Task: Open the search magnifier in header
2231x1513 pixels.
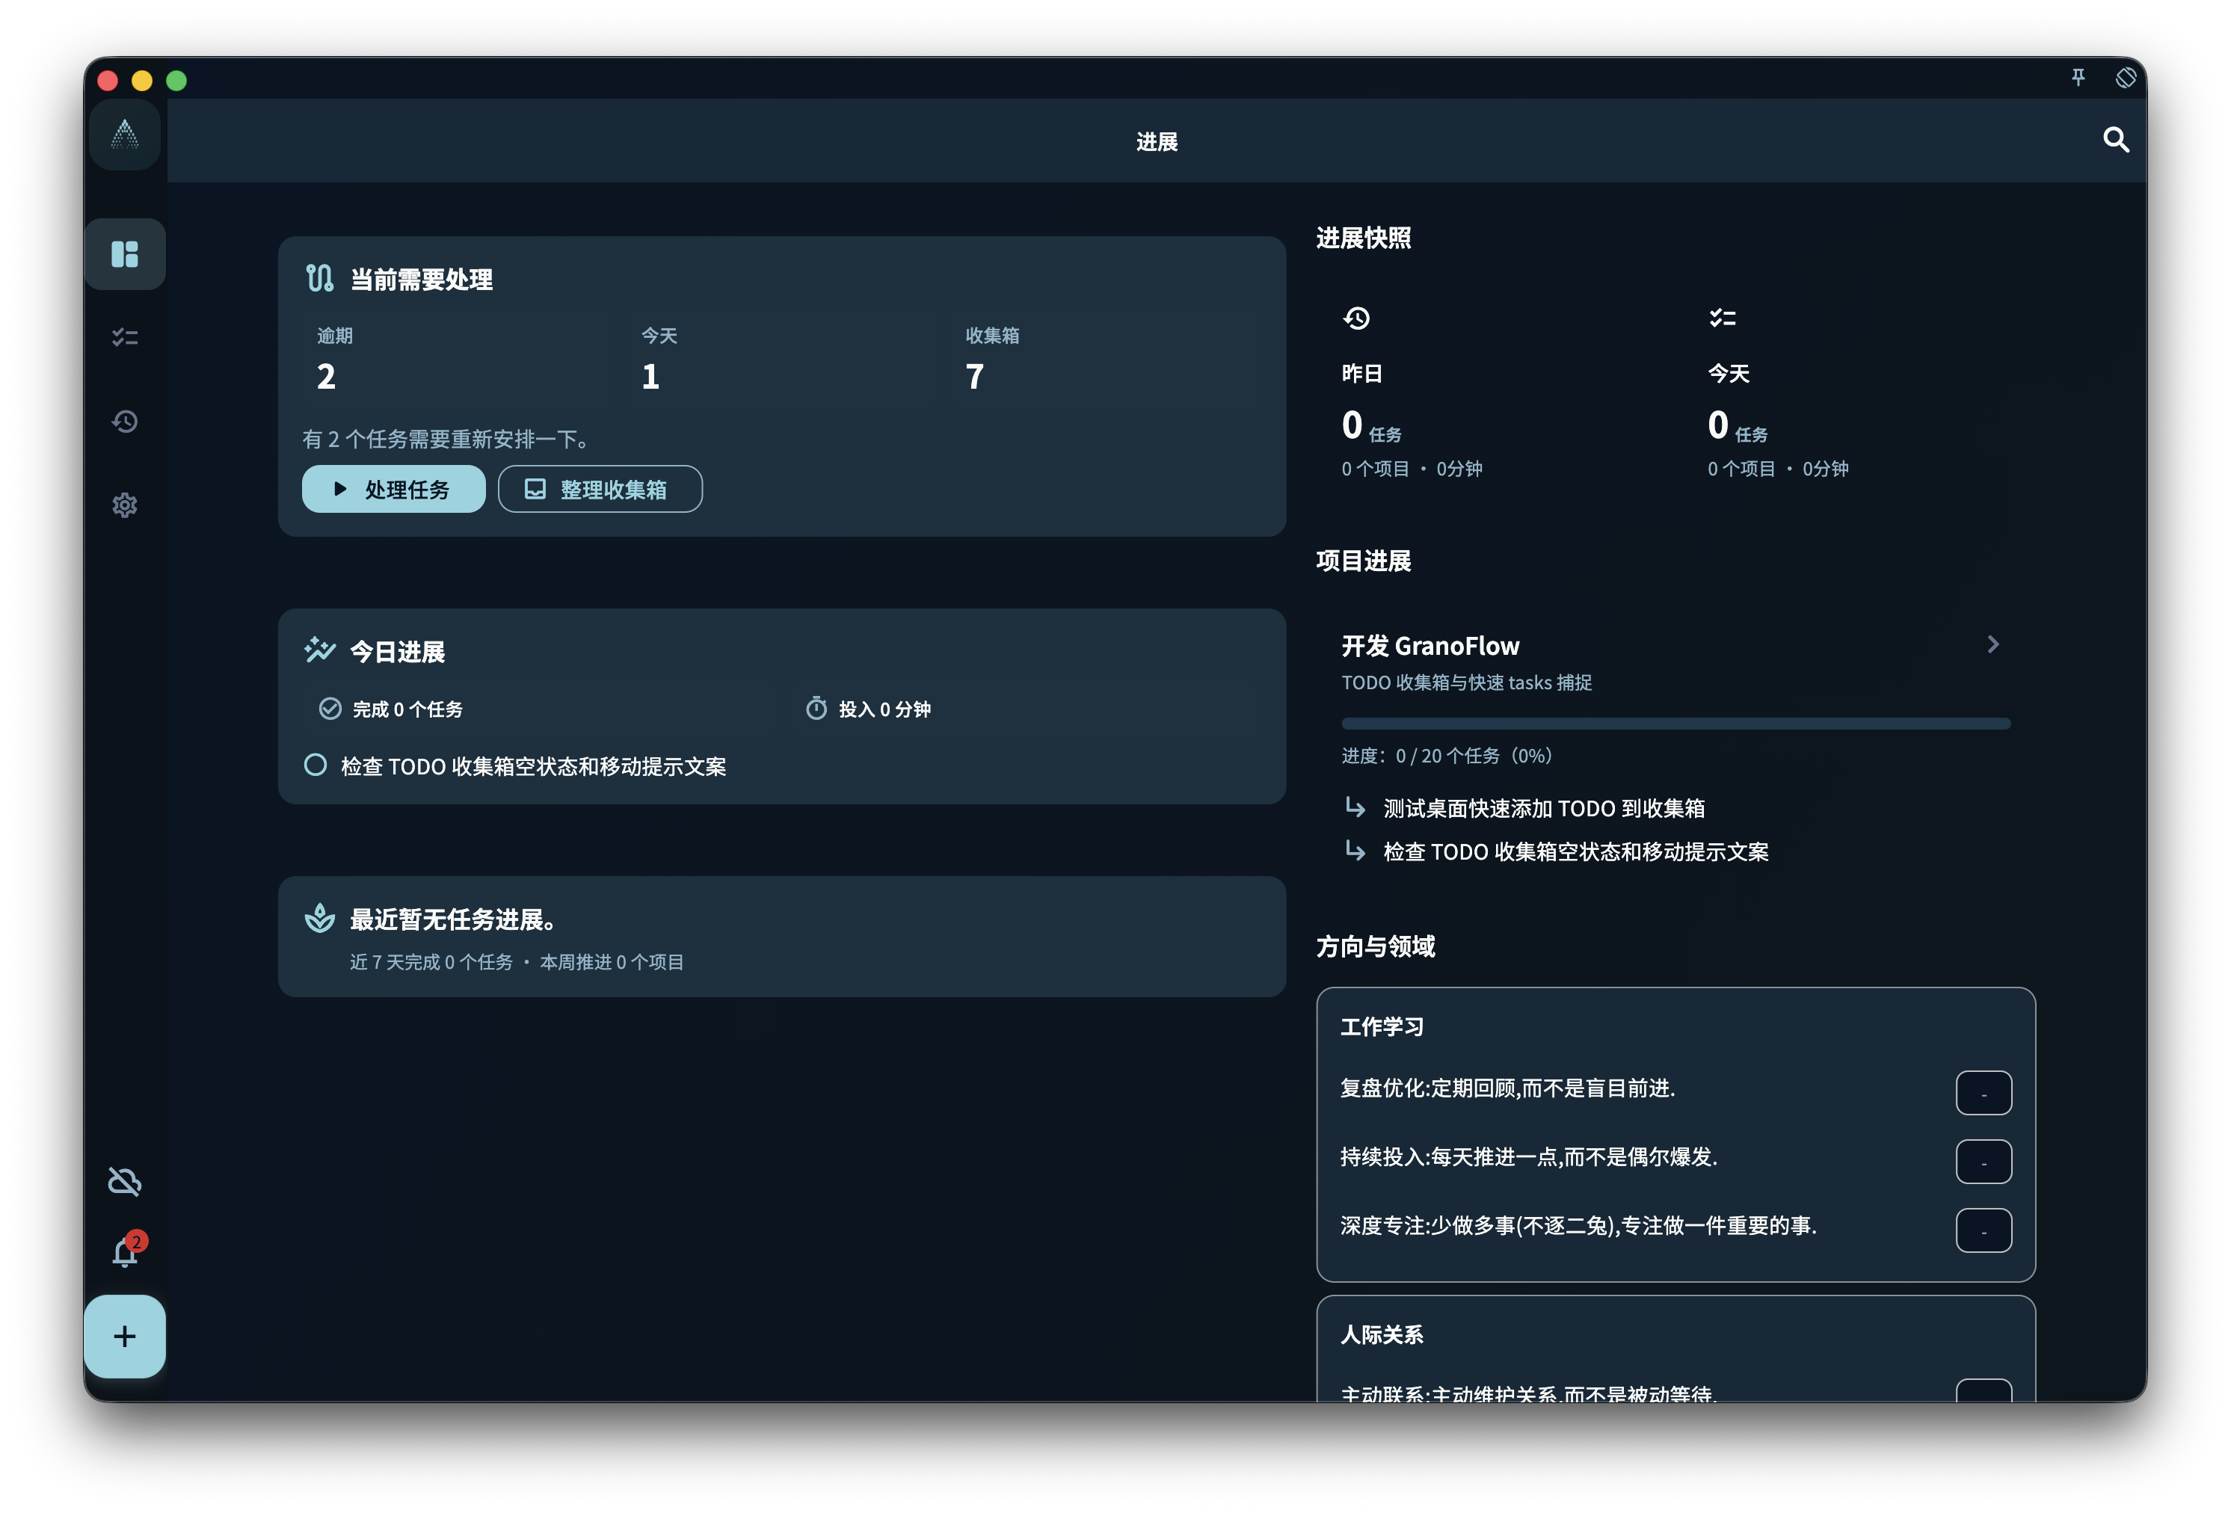Action: (x=2116, y=141)
